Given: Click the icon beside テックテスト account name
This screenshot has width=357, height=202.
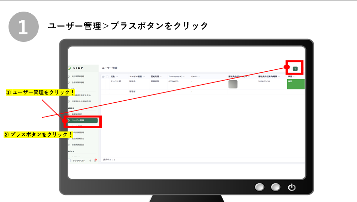Looking at the screenshot, I should coord(90,161).
